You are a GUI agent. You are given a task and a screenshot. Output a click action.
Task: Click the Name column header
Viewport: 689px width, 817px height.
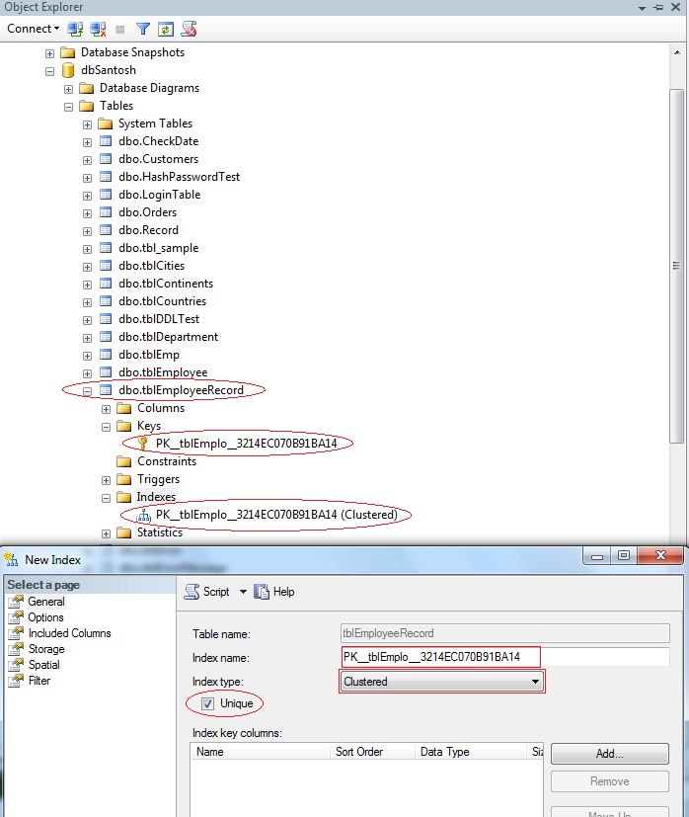point(260,752)
